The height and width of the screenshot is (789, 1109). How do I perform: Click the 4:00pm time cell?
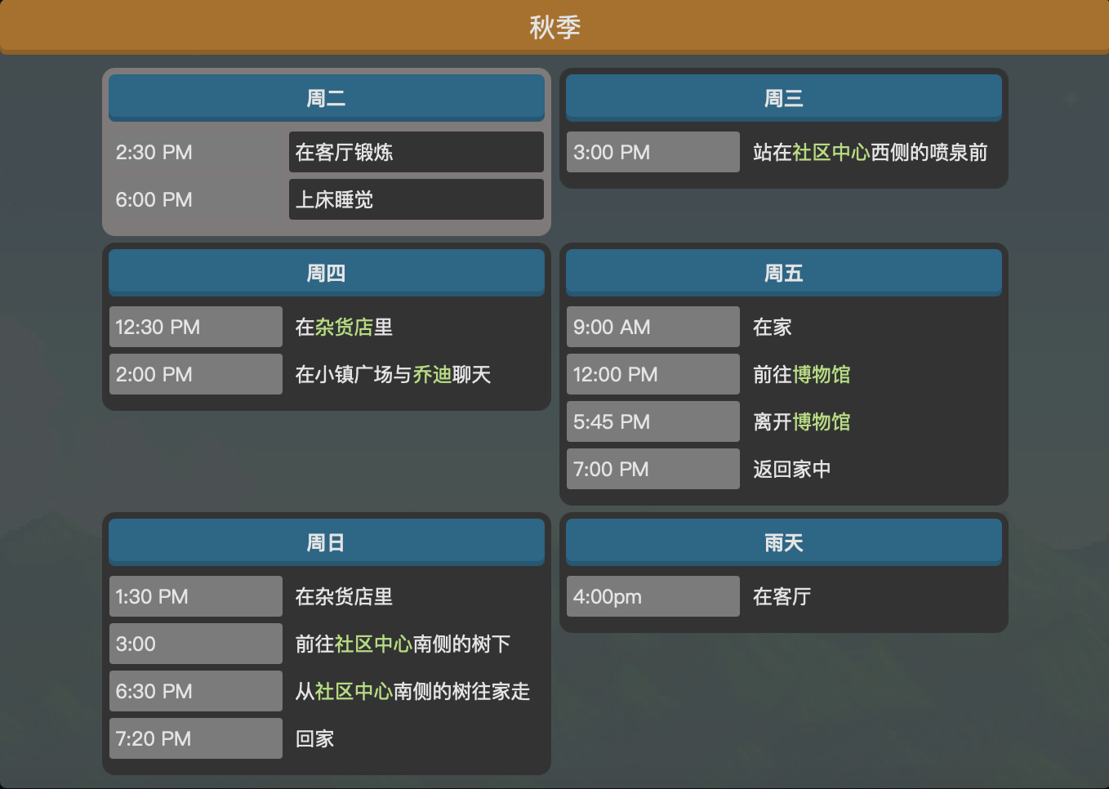[653, 596]
